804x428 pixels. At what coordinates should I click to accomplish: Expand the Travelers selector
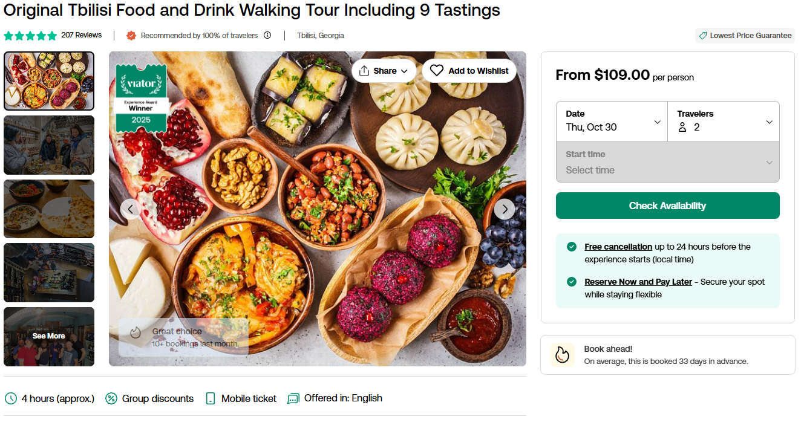[724, 122]
